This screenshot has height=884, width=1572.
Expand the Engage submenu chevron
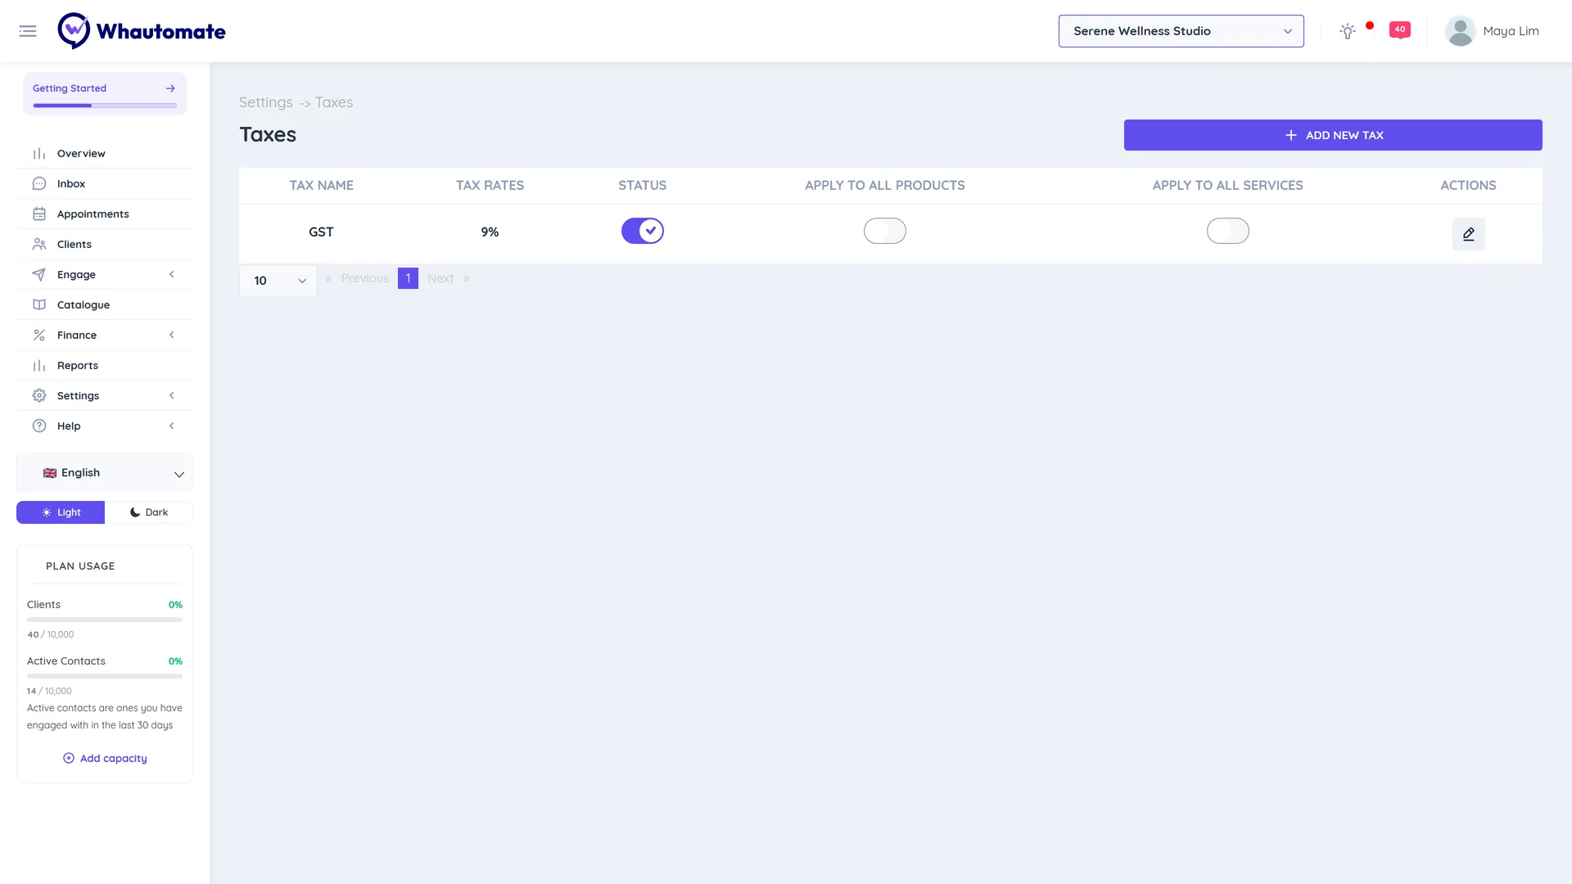[172, 274]
